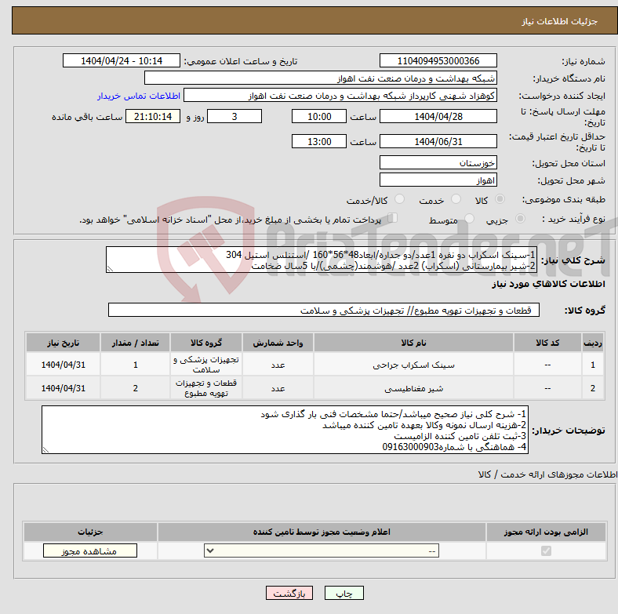Click the گروه کالا column header

206,343
